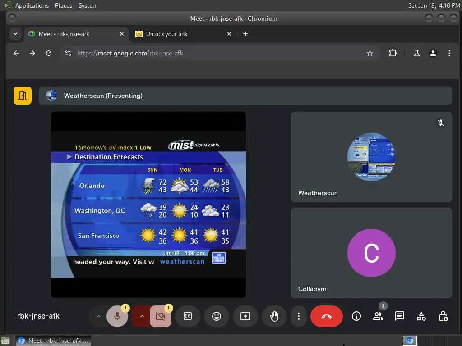Raise your hand in the meeting
The image size is (462, 346).
[274, 316]
